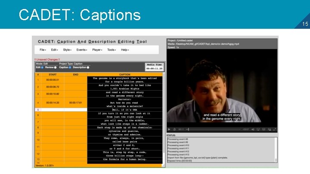This screenshot has width=310, height=174.
Task: Click start time 00:00:10.82 in row 3
Action: [53, 94]
